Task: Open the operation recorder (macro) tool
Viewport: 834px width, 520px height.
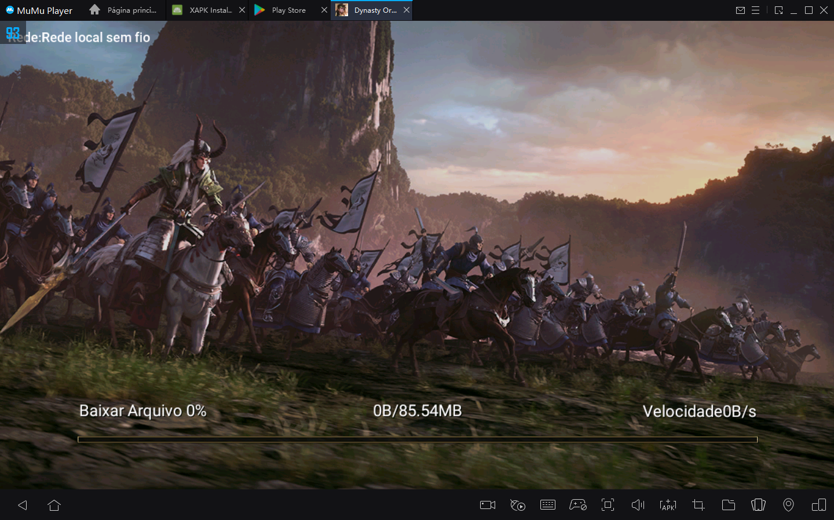Action: click(518, 505)
